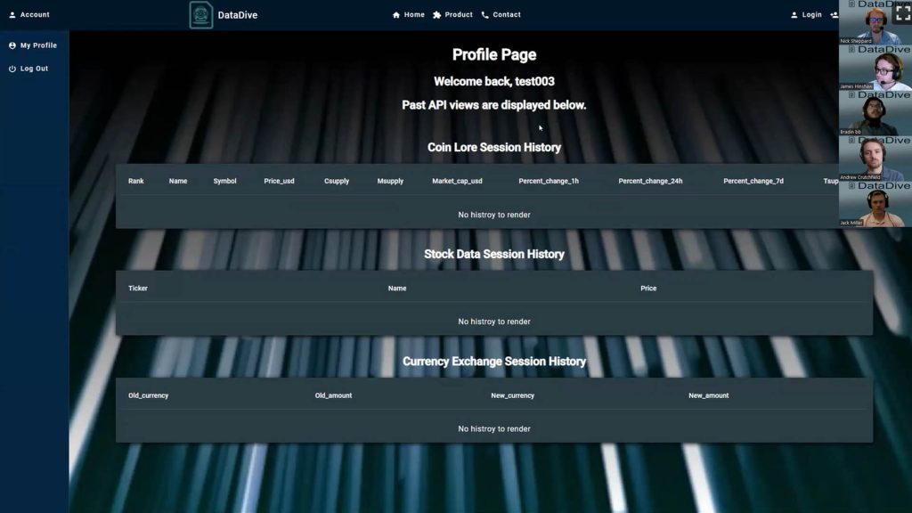Go to the Contact page

pos(507,15)
